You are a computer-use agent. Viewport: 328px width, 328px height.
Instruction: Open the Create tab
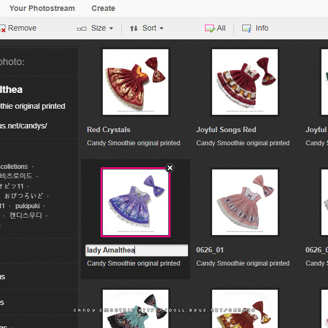point(103,8)
